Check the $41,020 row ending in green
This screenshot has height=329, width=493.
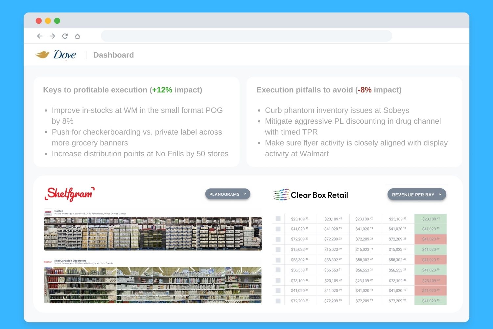click(x=278, y=229)
